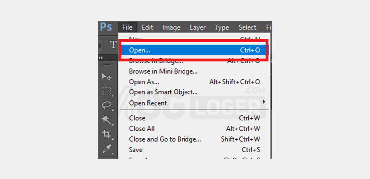Viewport: 370px width, 179px height.
Task: Open the File menu
Action: pyautogui.click(x=127, y=27)
